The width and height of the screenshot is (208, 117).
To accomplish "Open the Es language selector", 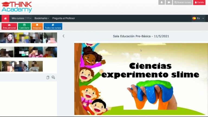I will (x=198, y=18).
